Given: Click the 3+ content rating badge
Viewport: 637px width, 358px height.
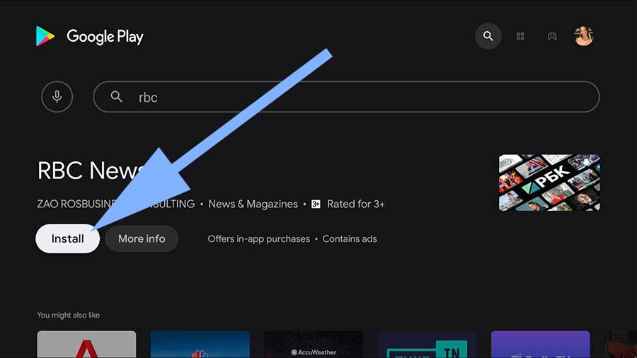Looking at the screenshot, I should tap(316, 204).
